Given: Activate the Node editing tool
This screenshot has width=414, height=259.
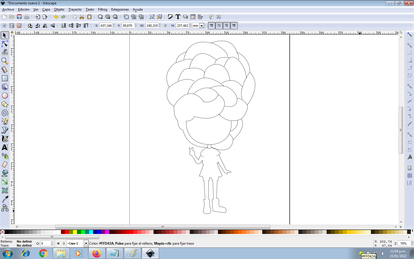Looking at the screenshot, I should [5, 44].
